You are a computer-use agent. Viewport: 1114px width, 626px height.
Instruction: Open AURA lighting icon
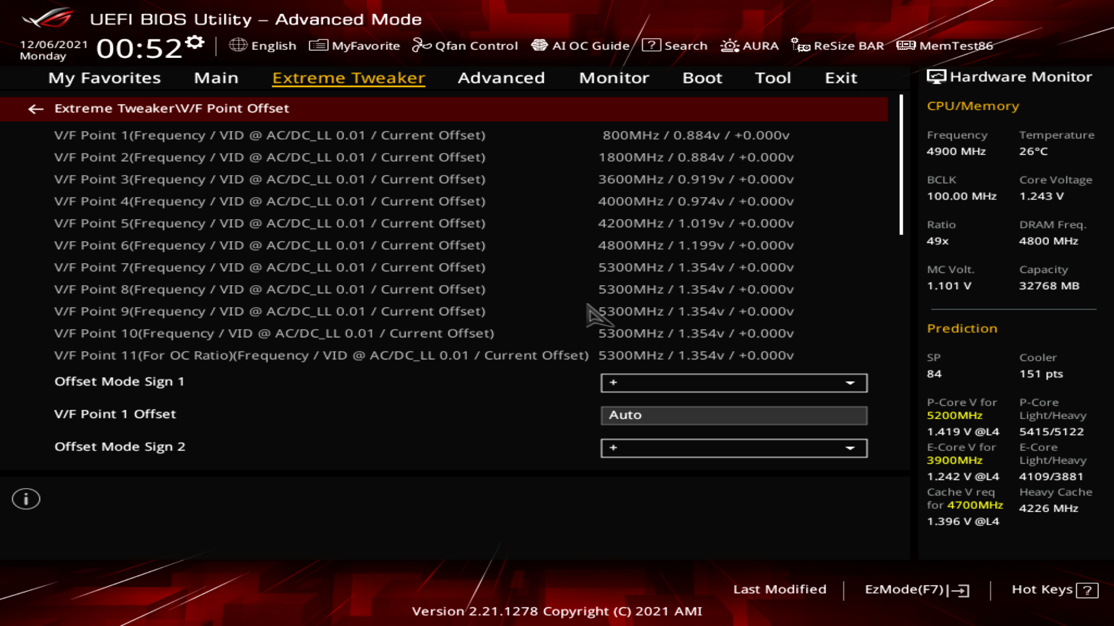pyautogui.click(x=729, y=45)
